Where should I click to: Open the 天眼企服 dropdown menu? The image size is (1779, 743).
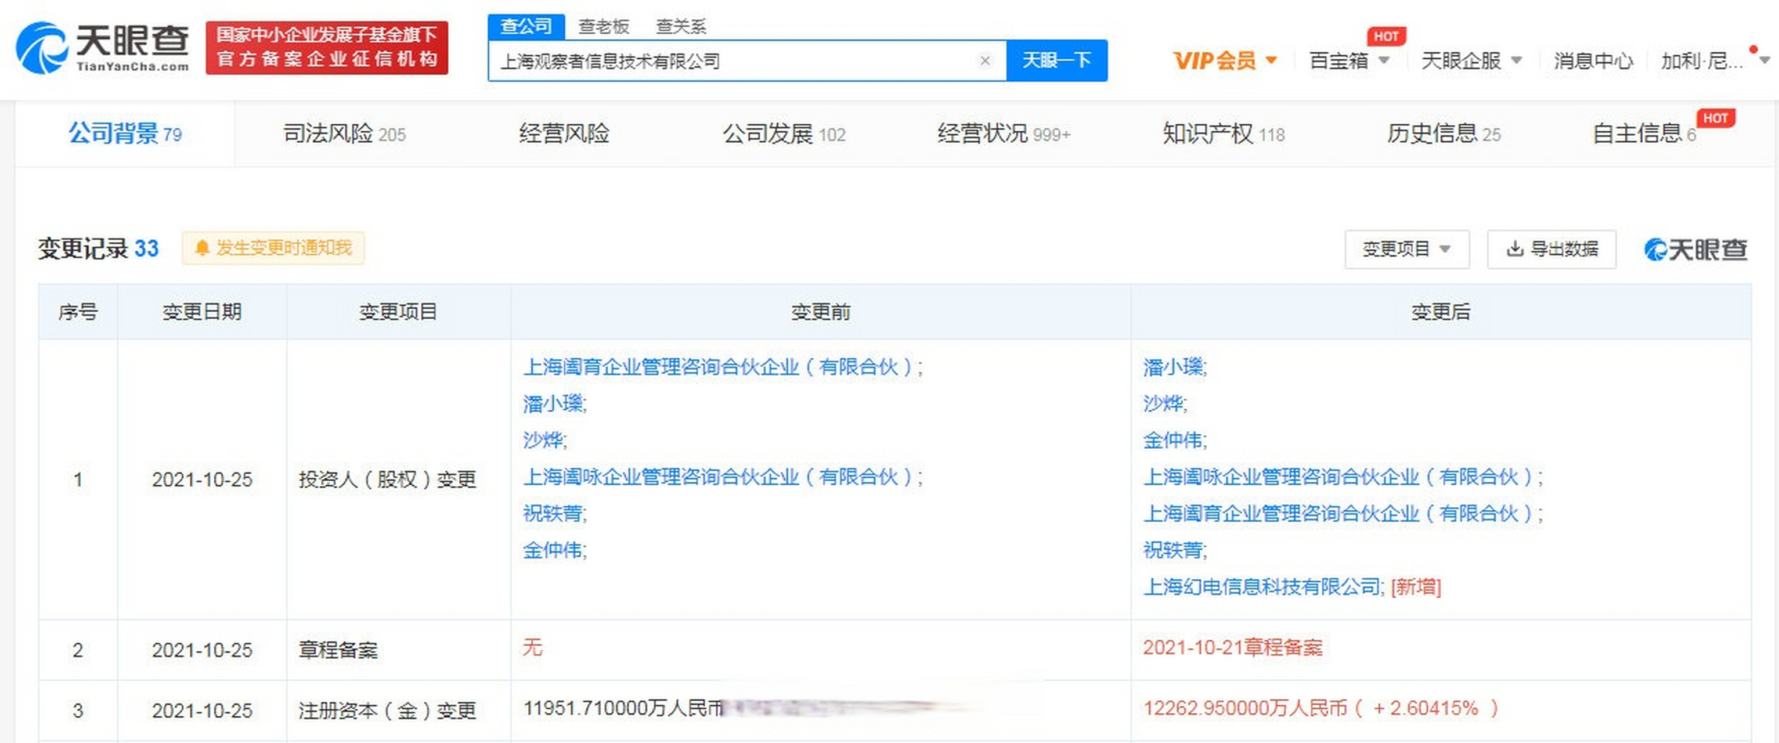click(x=1471, y=61)
